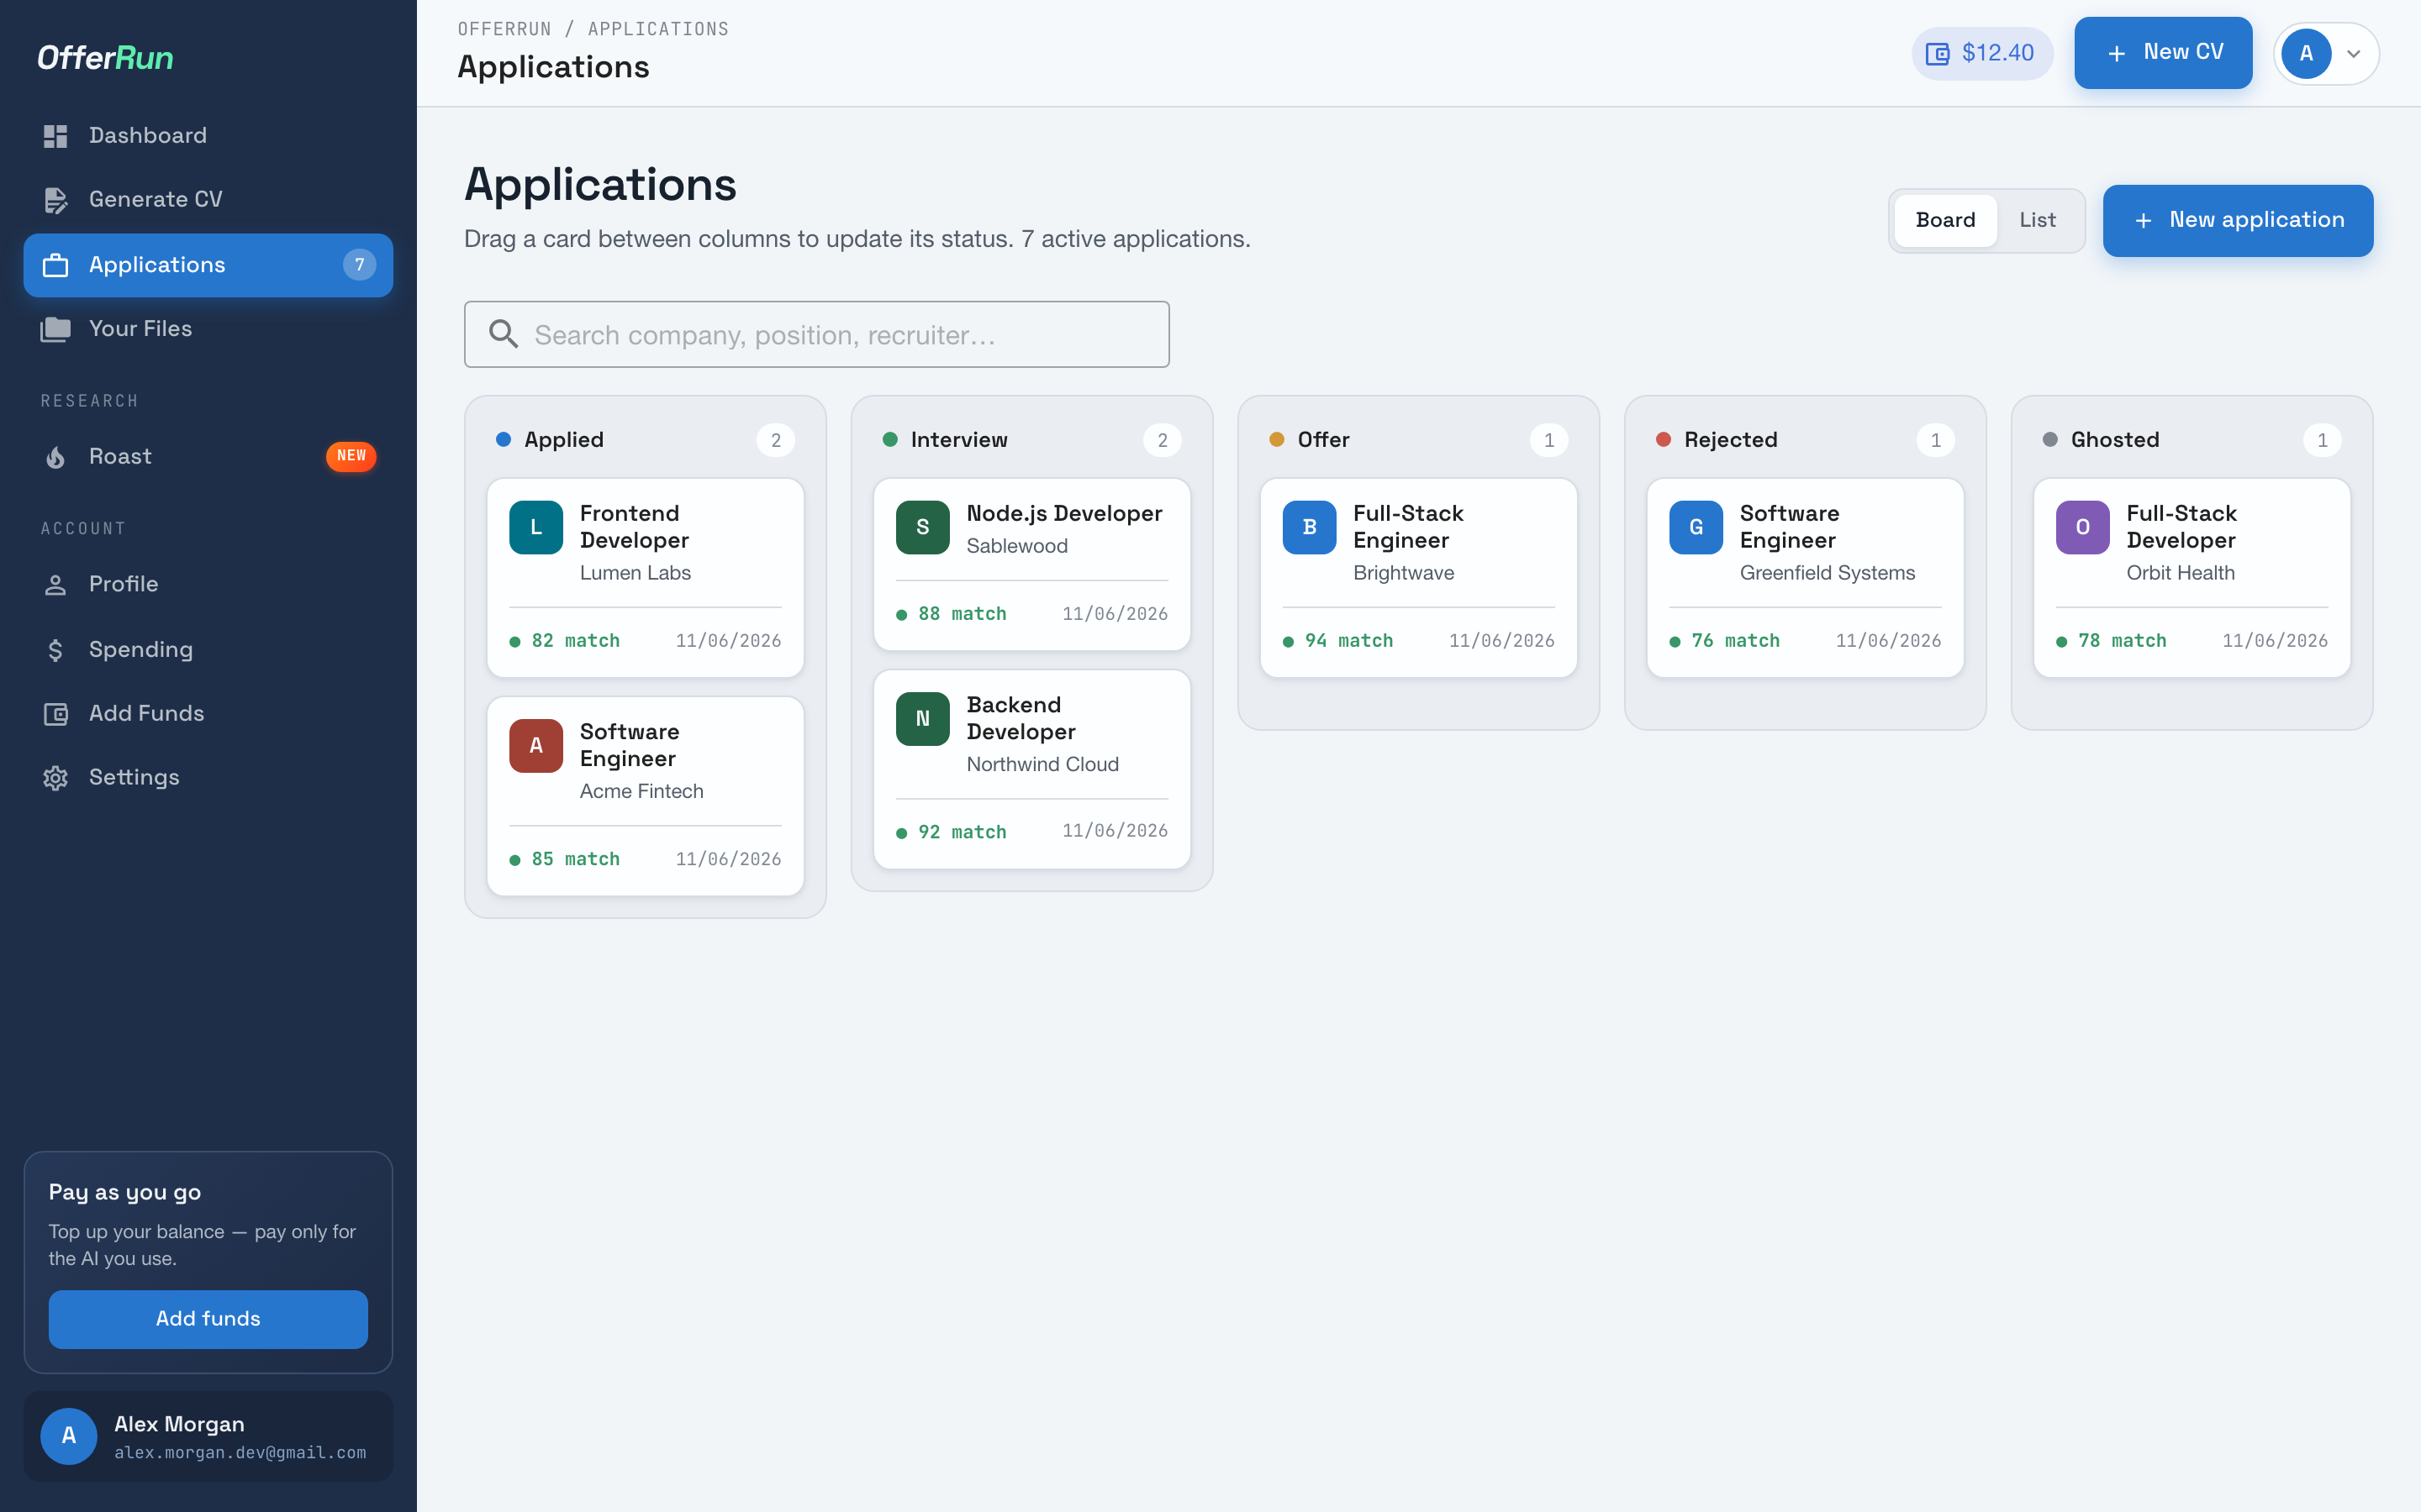Click the Alex Morgan avatar in the sidebar footer
The height and width of the screenshot is (1512, 2421).
click(x=68, y=1436)
